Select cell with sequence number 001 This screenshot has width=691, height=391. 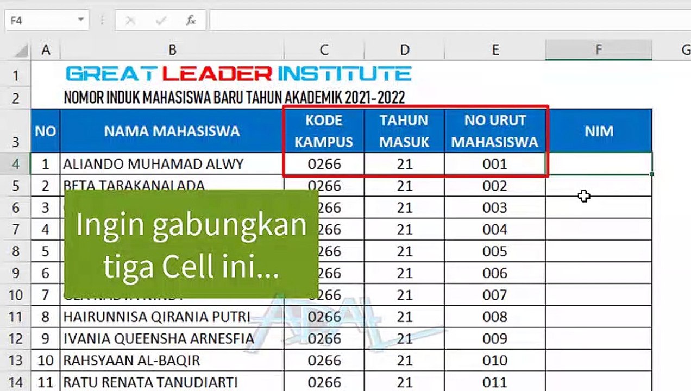point(495,164)
